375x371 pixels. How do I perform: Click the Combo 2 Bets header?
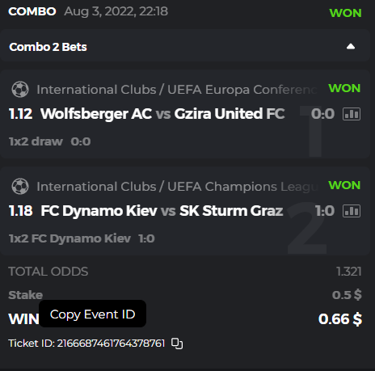(48, 47)
